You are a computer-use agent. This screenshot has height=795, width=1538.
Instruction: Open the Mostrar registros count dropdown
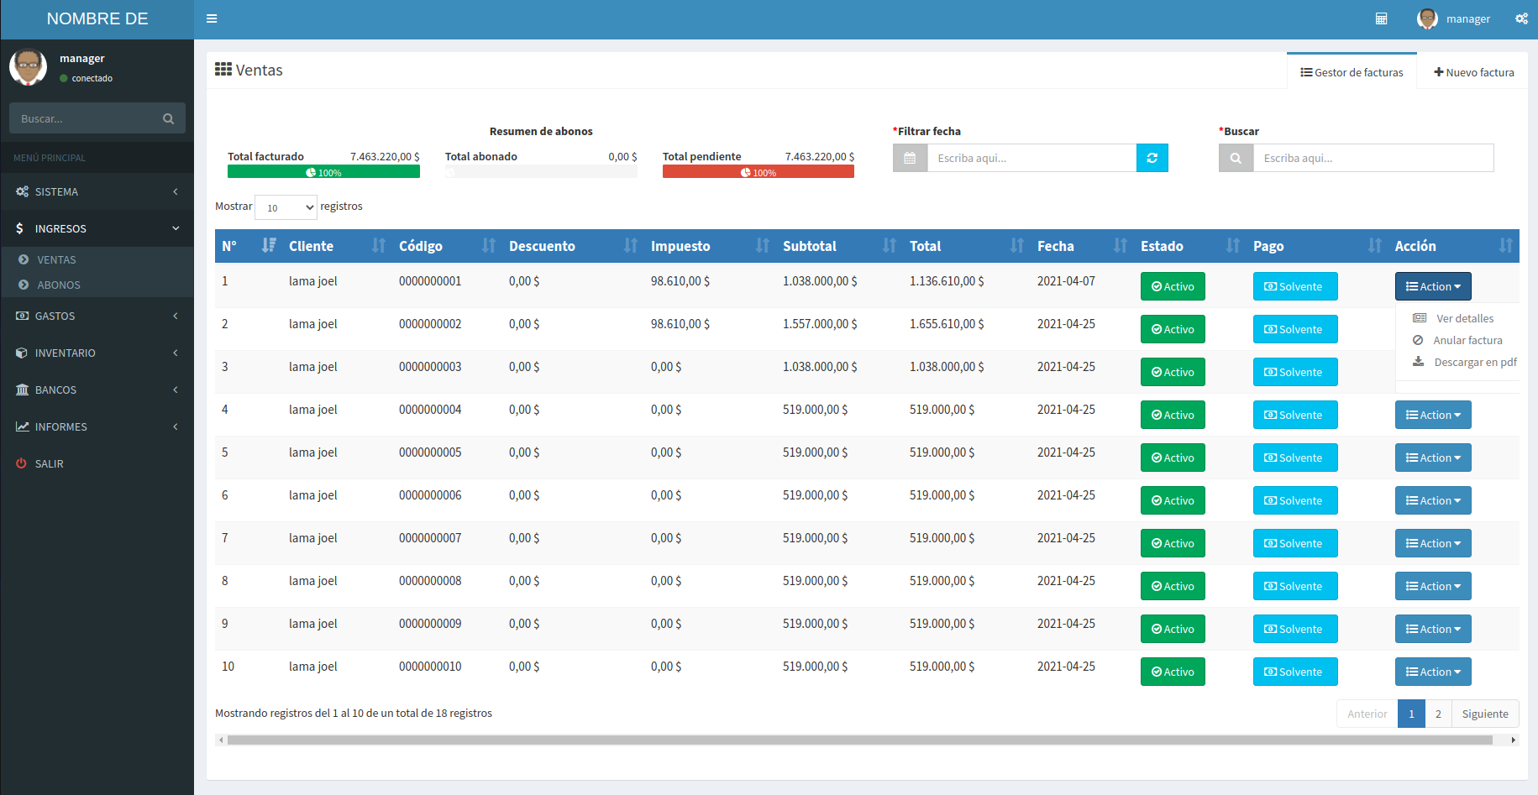pos(286,207)
